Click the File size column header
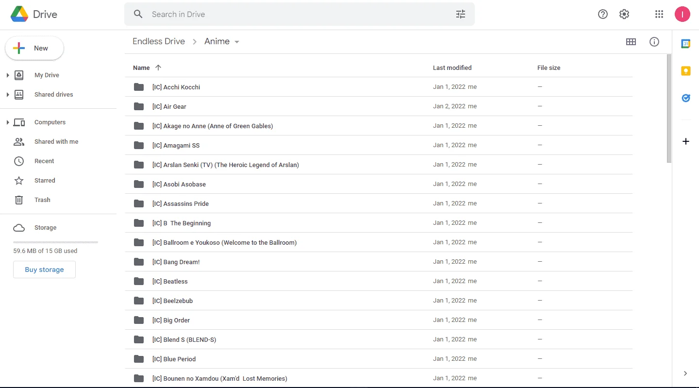Viewport: 699px width, 388px height. 549,68
